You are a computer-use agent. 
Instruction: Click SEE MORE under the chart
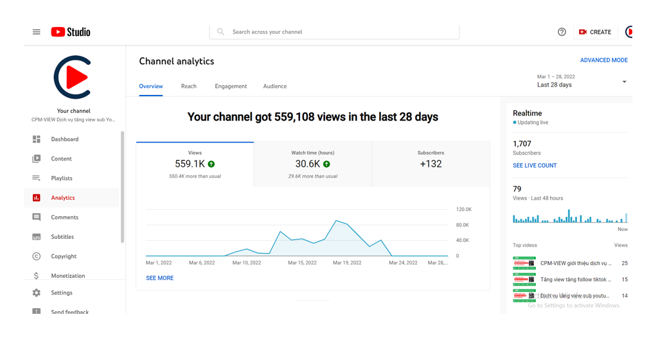(x=159, y=278)
